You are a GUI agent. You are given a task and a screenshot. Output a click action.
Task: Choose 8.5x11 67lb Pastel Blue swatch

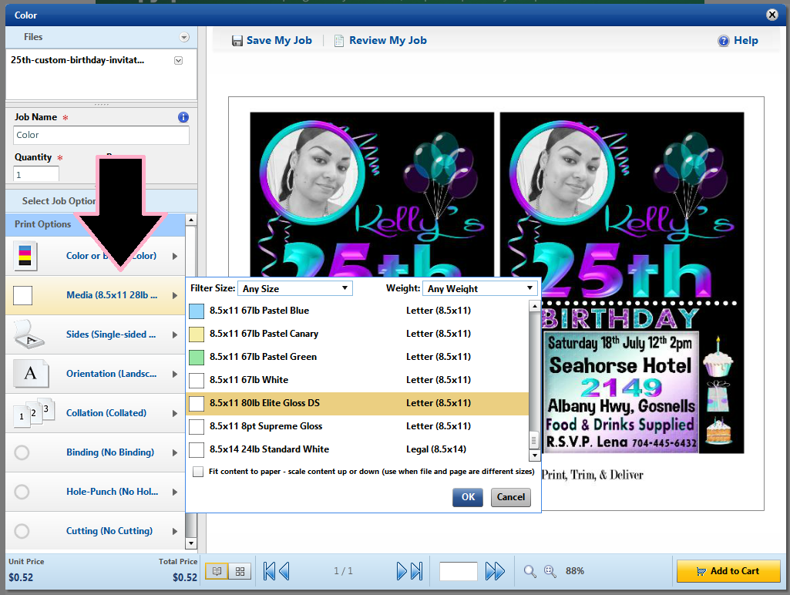pos(197,311)
